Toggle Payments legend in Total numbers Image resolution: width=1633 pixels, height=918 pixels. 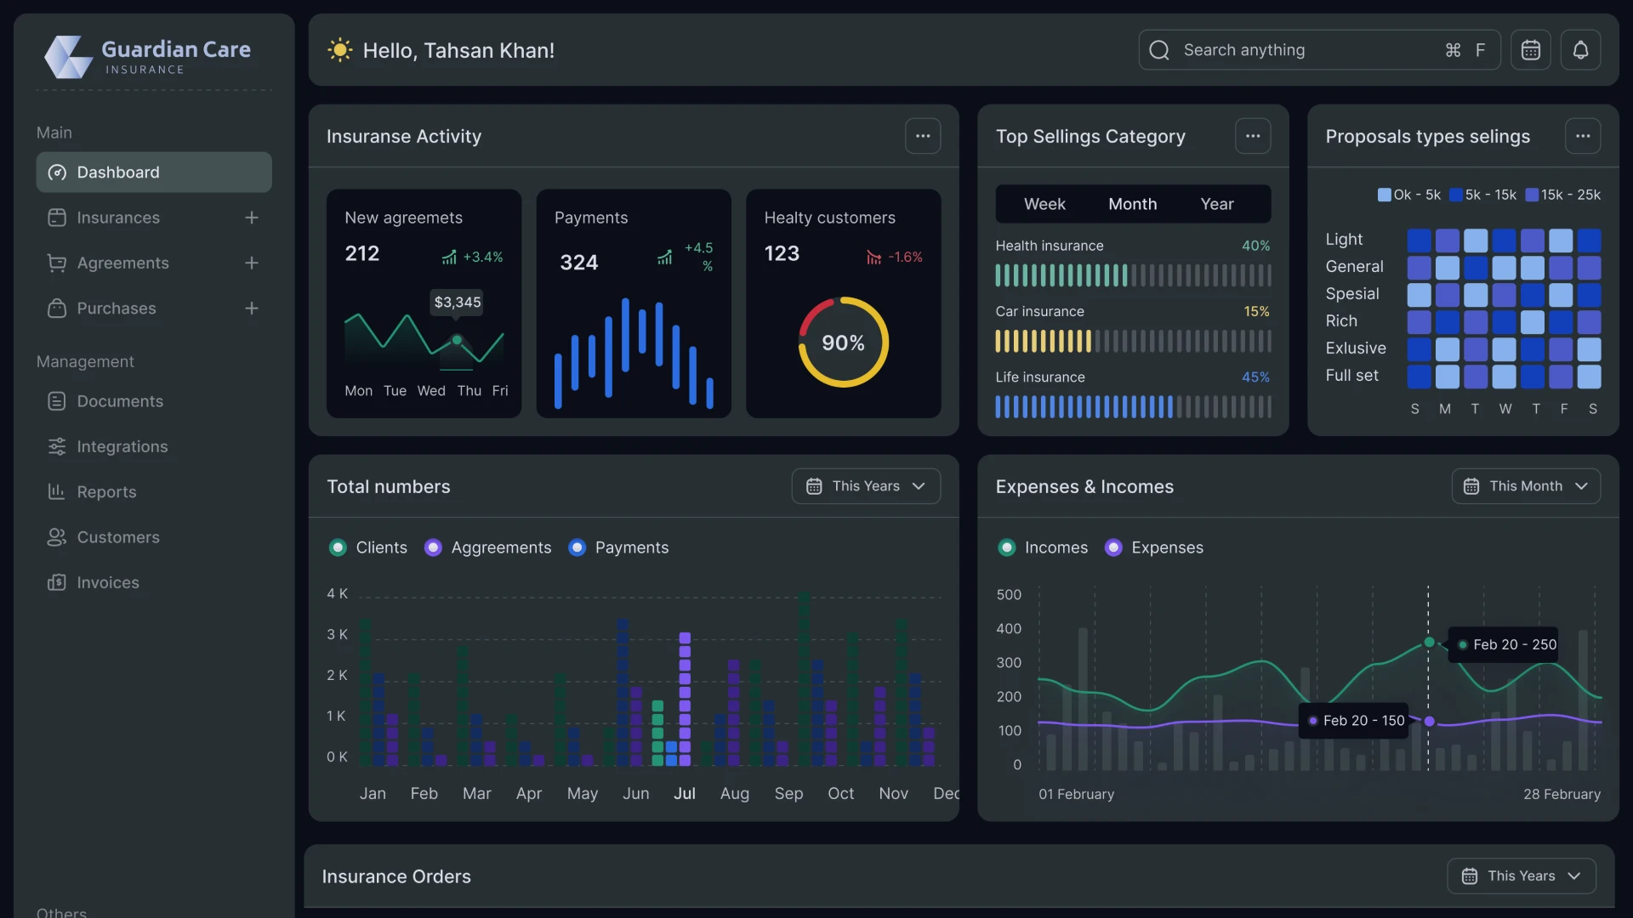coord(577,548)
